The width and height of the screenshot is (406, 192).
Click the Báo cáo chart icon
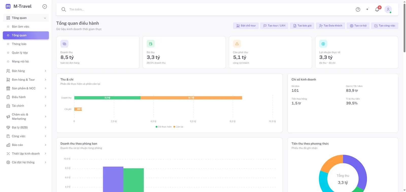(8, 145)
